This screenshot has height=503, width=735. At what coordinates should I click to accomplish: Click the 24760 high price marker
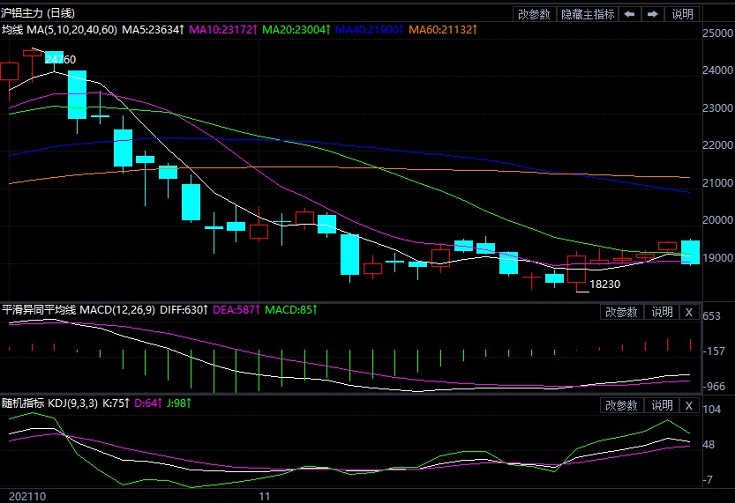tap(61, 59)
